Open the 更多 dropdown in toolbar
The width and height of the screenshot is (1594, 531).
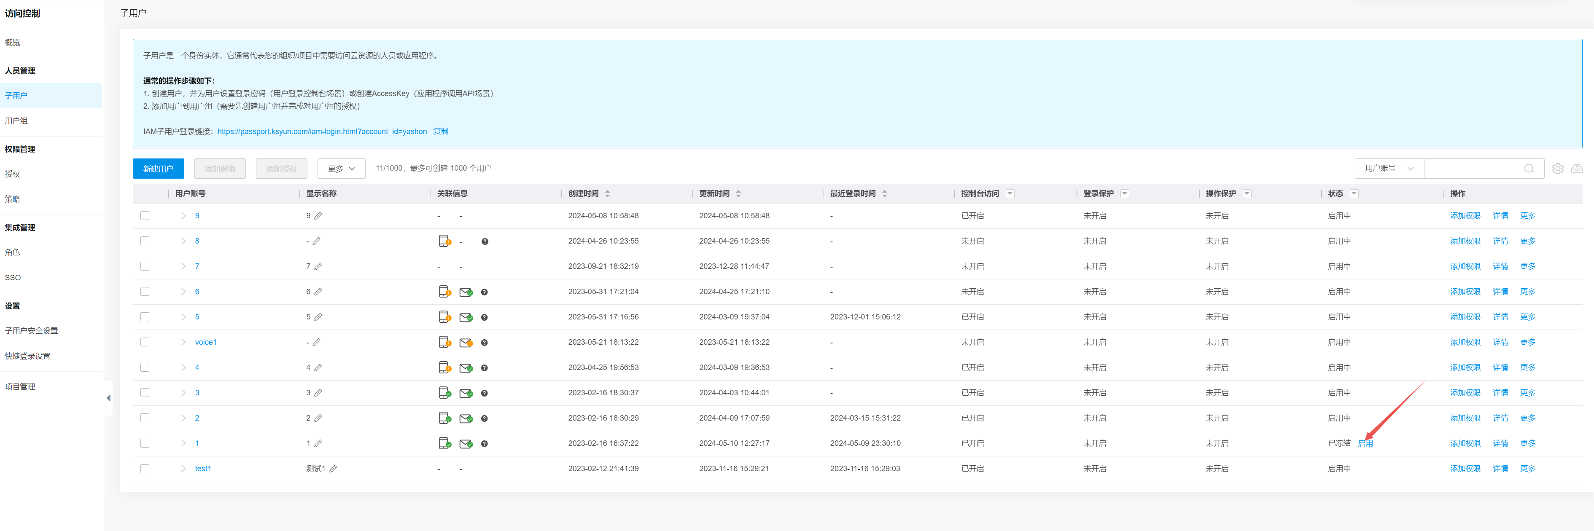click(341, 169)
